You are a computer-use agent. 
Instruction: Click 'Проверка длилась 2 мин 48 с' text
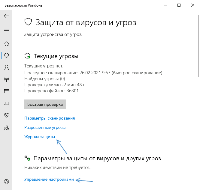55,85
